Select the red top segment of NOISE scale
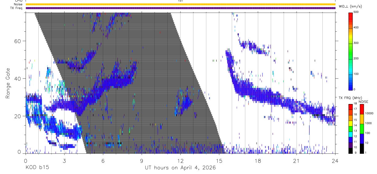 coord(362,109)
